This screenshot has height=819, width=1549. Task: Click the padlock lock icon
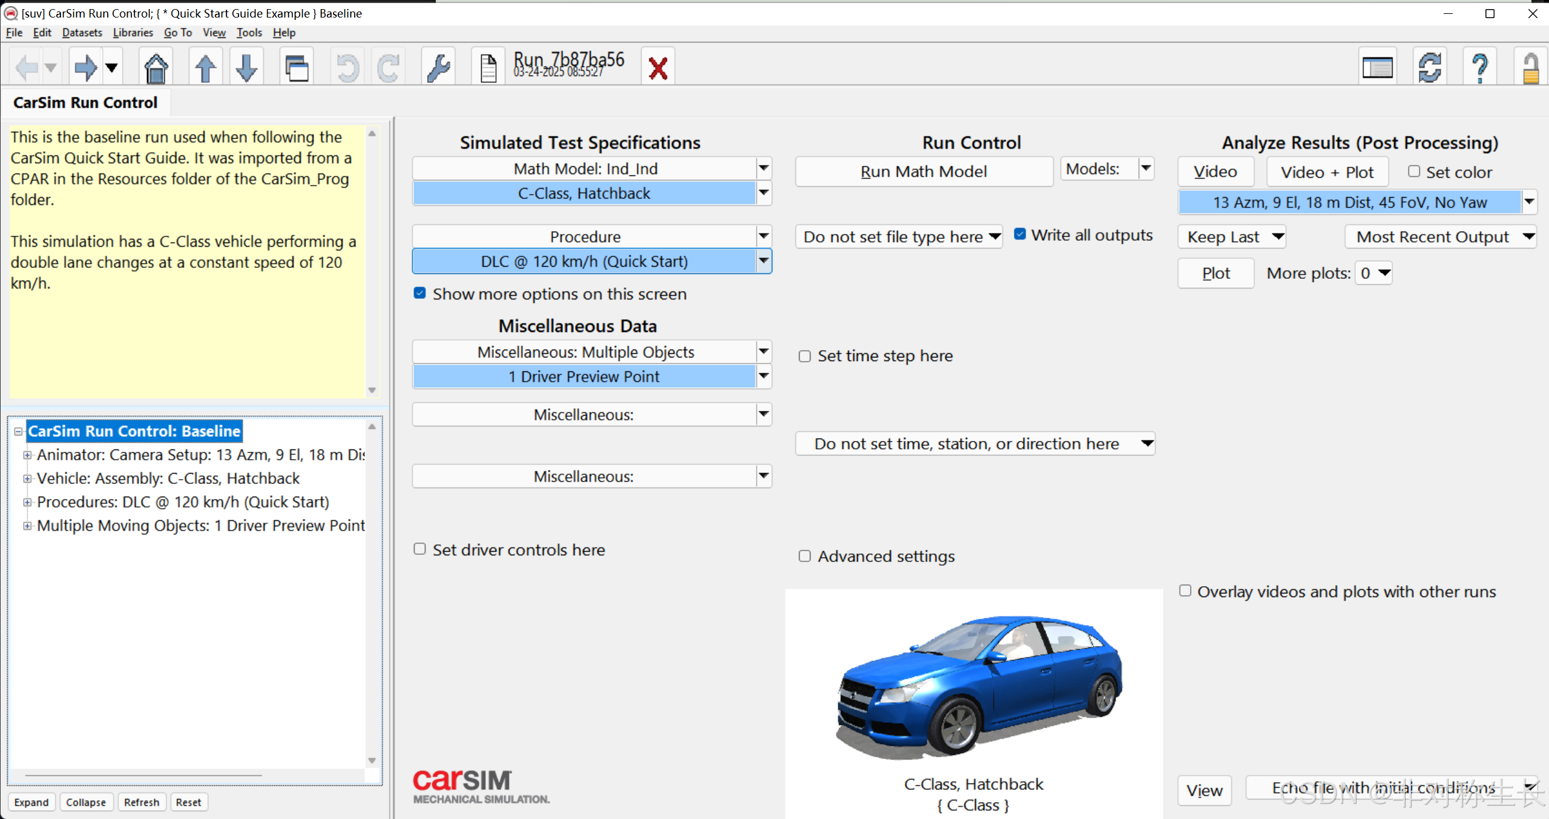[1530, 67]
